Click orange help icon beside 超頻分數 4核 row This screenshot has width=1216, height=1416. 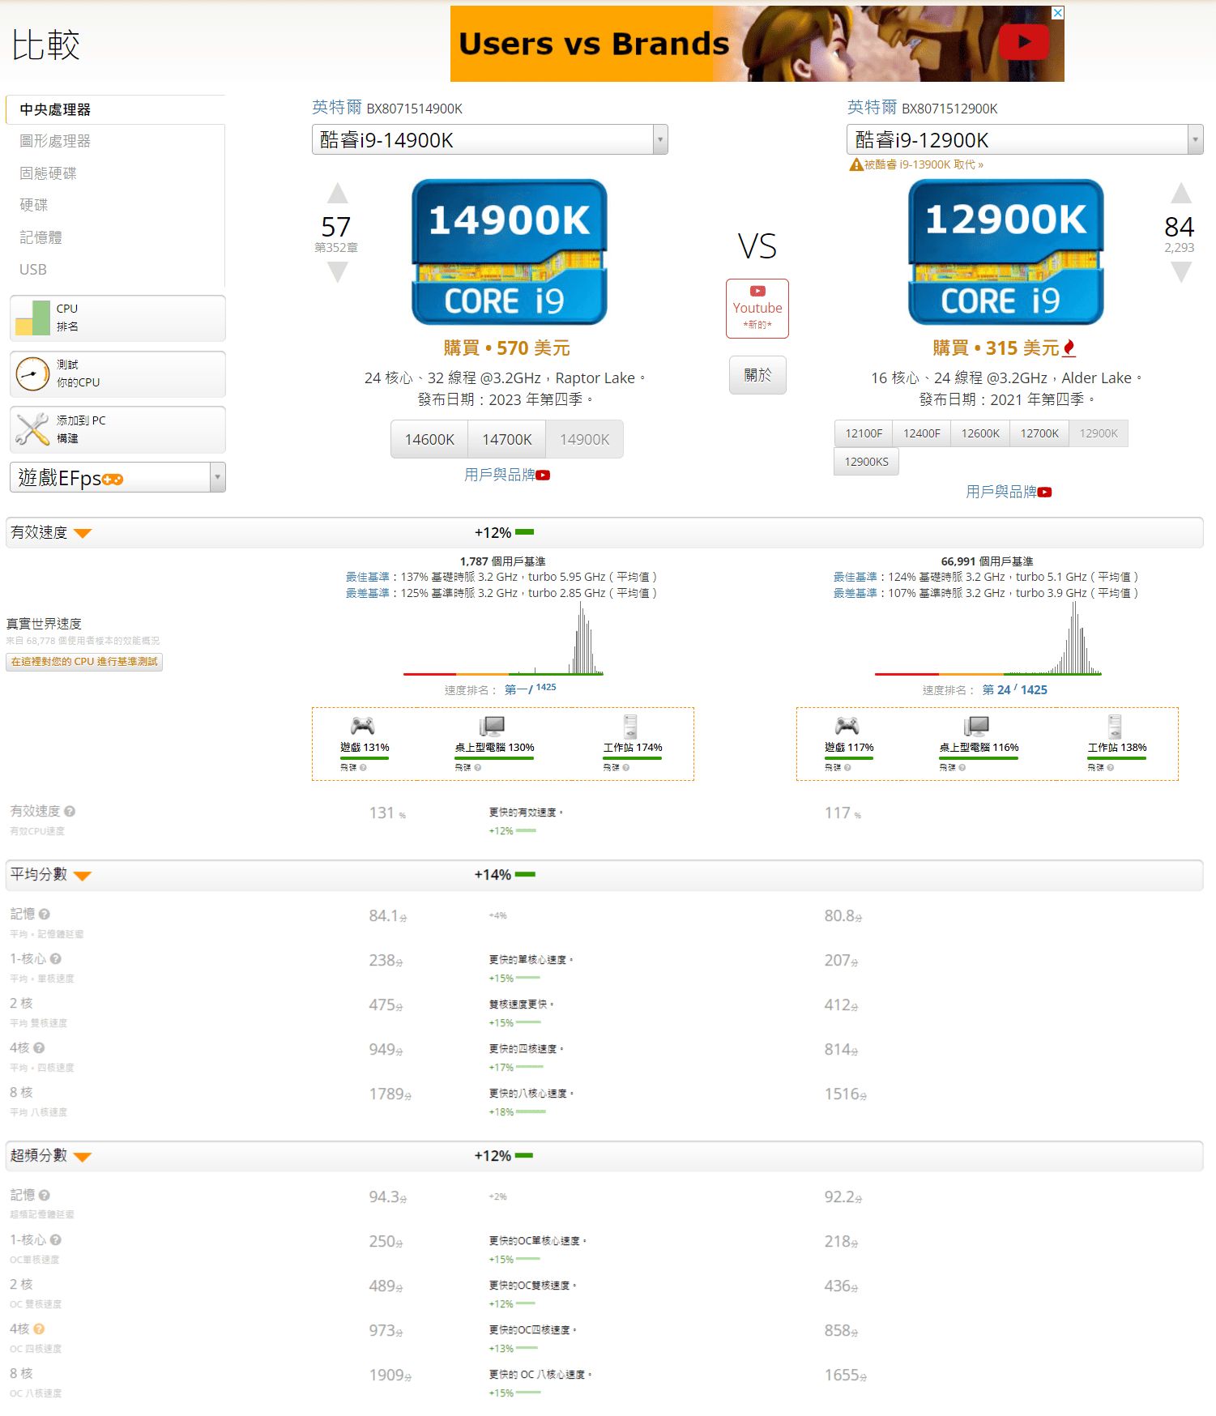click(39, 1329)
